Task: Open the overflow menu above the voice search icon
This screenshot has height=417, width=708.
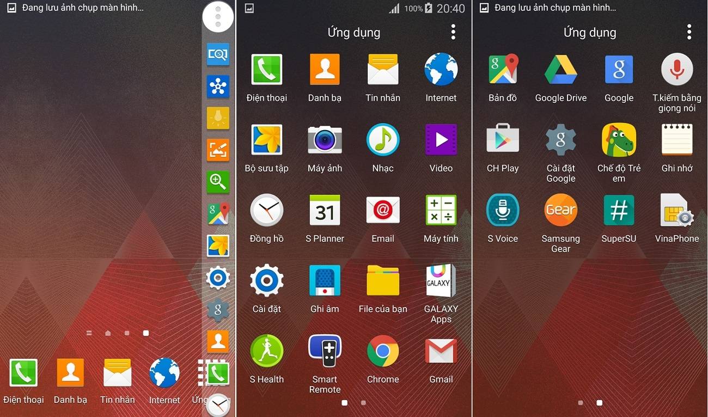Action: click(x=689, y=32)
